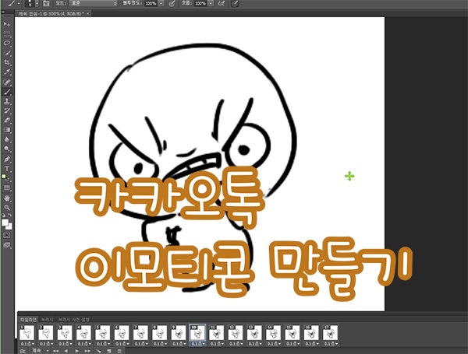
Task: Select the Eyedropper tool
Action: pyautogui.click(x=6, y=72)
